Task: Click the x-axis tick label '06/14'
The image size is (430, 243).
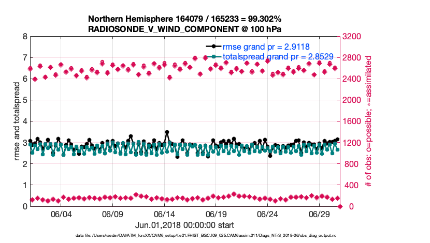Action: [164, 214]
